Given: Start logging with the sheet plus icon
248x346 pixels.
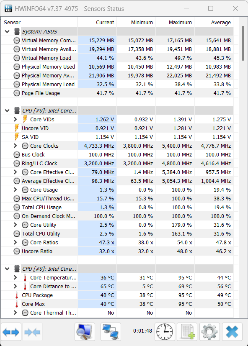Looking at the screenshot, I should (187, 332).
